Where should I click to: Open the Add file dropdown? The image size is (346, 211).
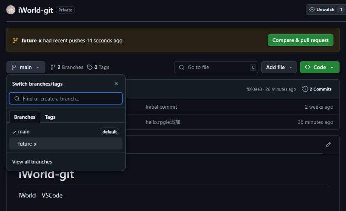tap(279, 67)
